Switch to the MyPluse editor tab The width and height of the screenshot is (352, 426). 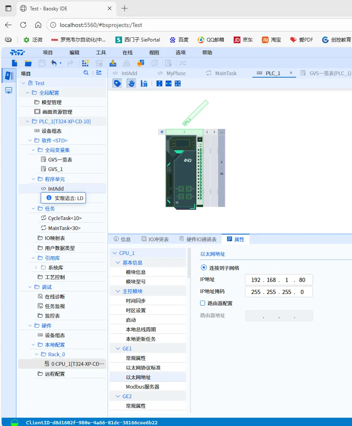(x=172, y=73)
